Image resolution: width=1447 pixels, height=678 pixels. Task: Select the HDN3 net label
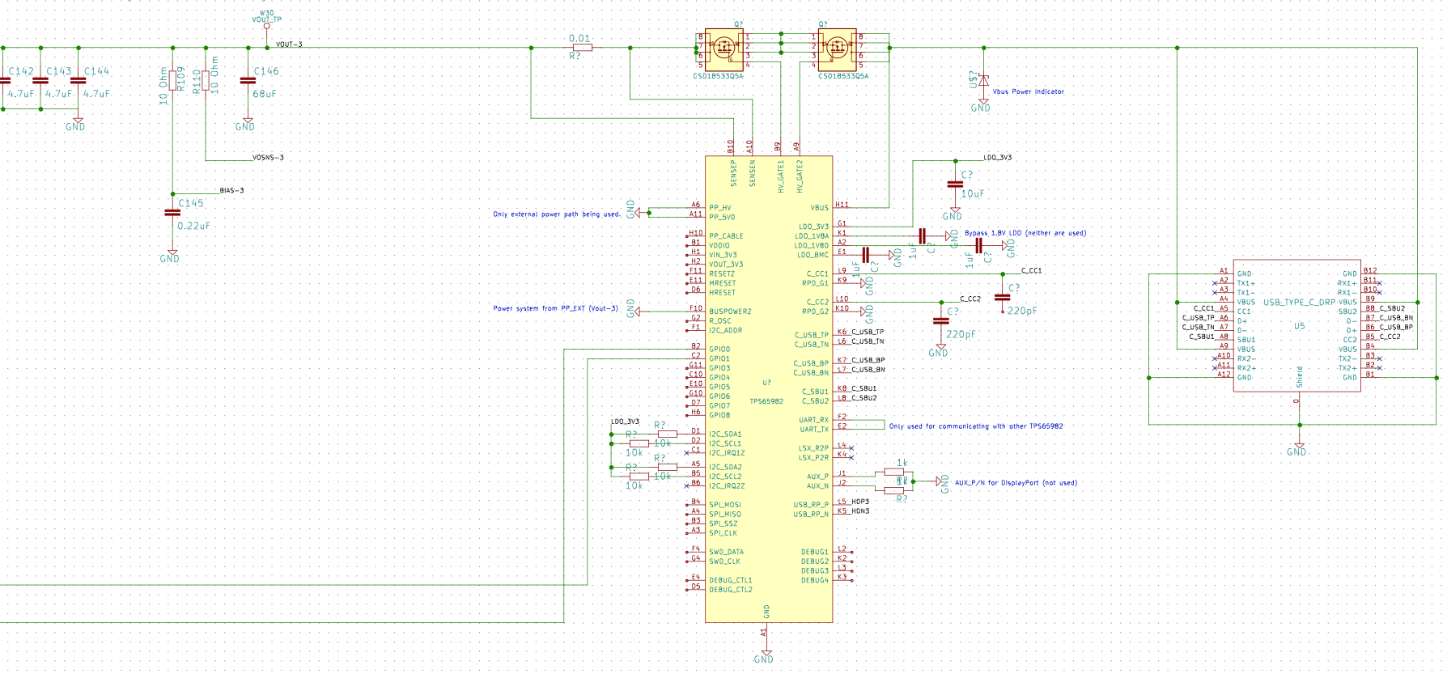(x=860, y=511)
